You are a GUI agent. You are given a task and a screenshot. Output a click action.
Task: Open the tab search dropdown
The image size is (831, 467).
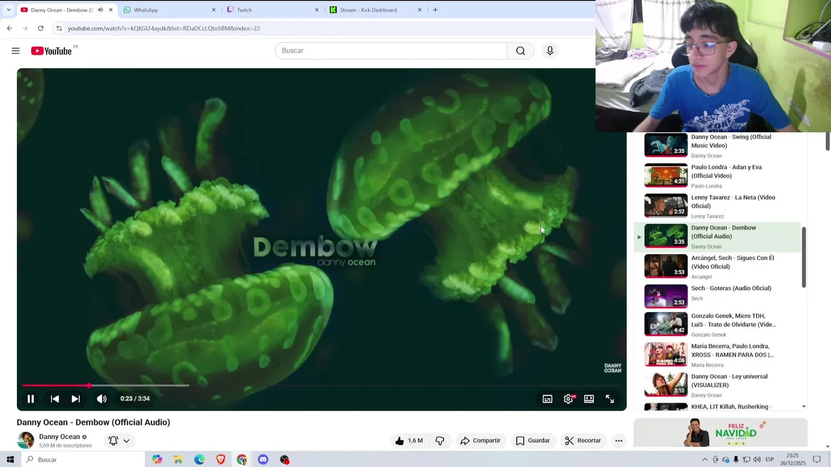(x=8, y=10)
